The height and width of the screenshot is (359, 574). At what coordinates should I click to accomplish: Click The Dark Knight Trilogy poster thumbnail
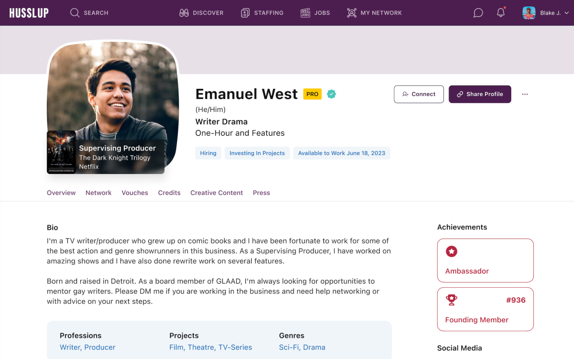pos(62,152)
